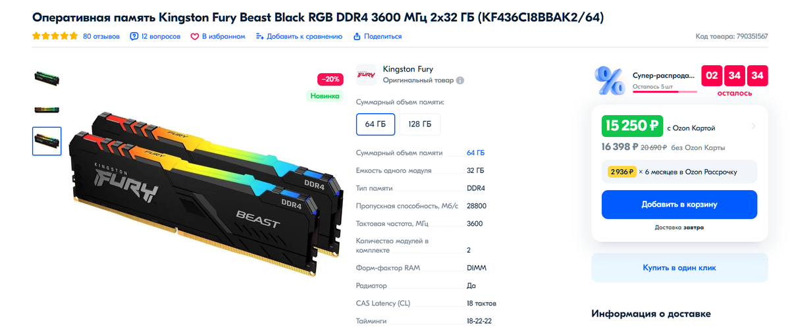
Task: Click the share icon
Action: 357,37
